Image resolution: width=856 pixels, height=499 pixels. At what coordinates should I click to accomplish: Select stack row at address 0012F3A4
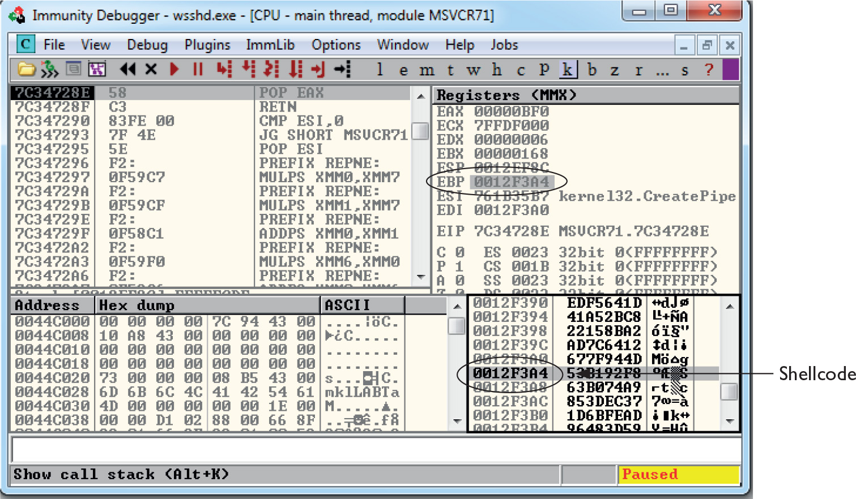coord(595,373)
